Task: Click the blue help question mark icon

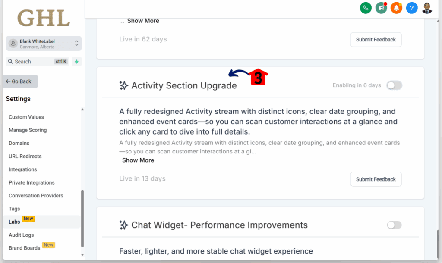Action: (412, 8)
